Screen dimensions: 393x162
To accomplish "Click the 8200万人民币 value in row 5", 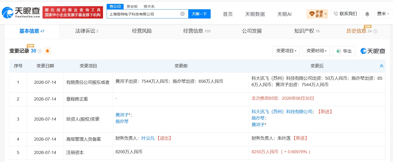I will click(129, 152).
